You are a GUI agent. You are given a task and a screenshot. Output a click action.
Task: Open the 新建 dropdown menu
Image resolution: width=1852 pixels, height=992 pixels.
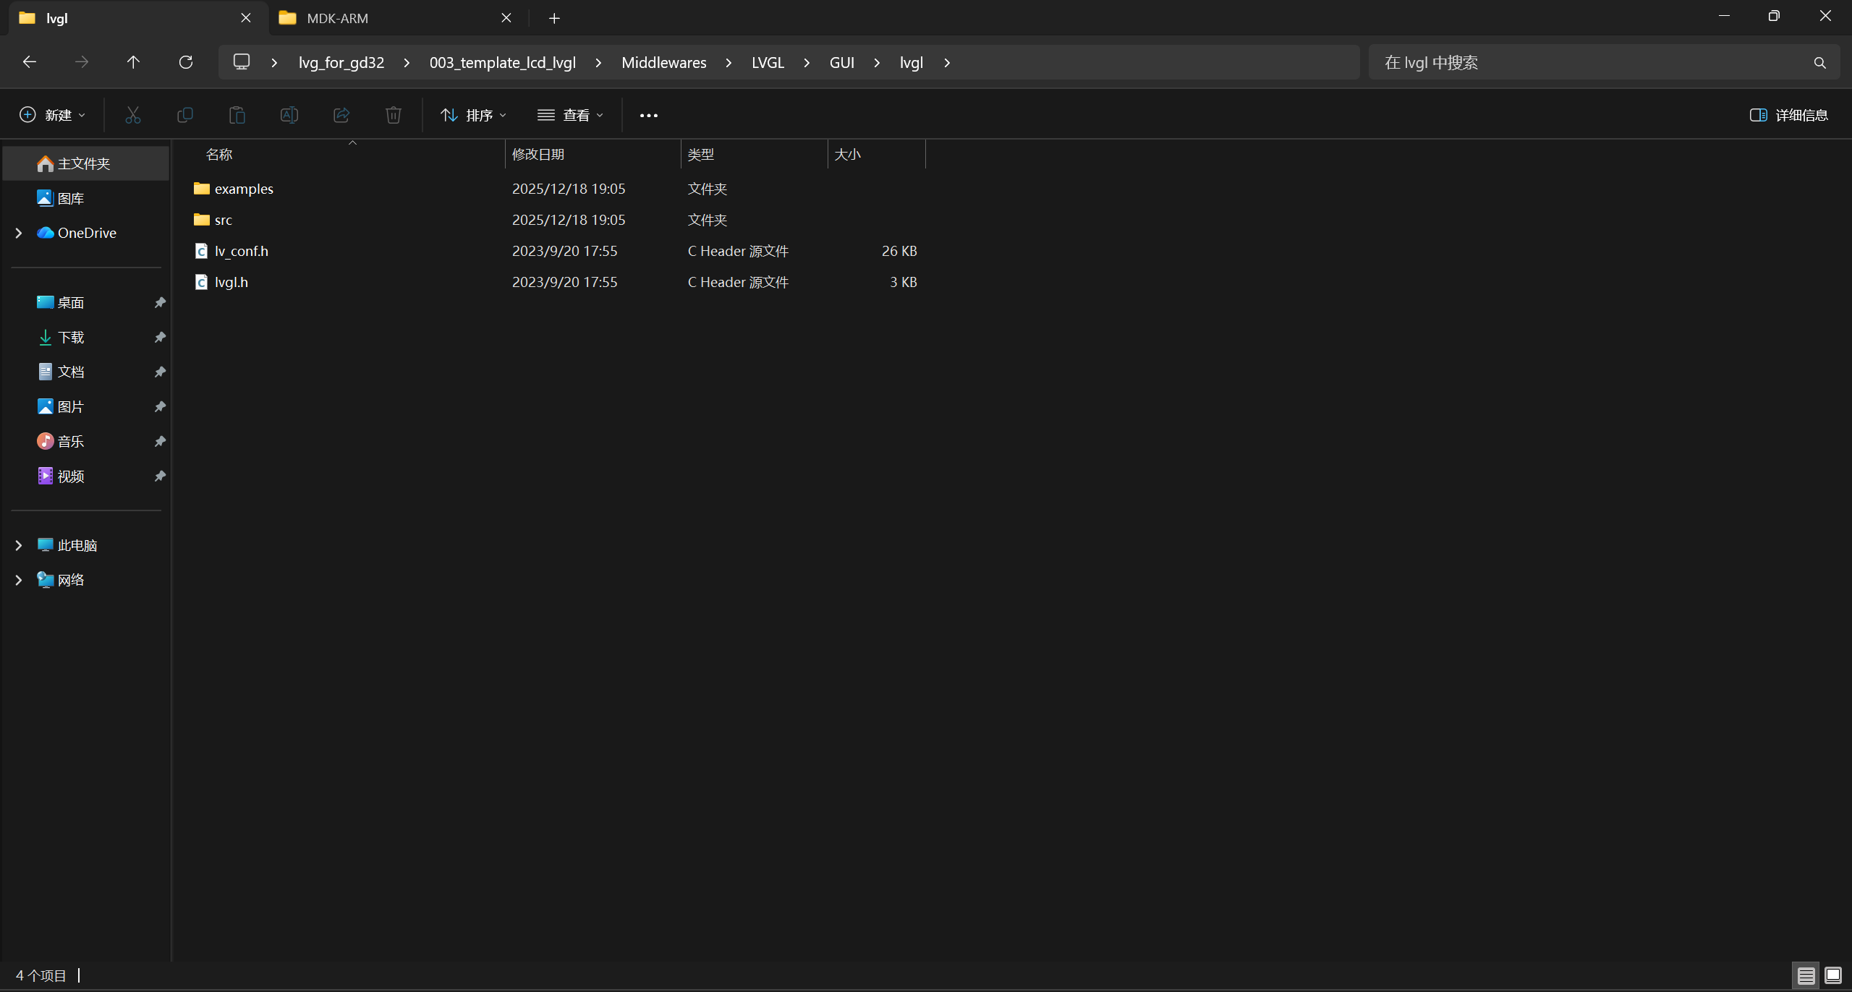point(53,115)
